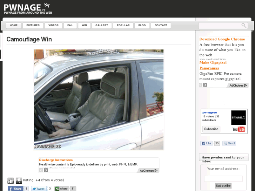
Task: Click the thumbs down rating icon
Action: pos(19,180)
